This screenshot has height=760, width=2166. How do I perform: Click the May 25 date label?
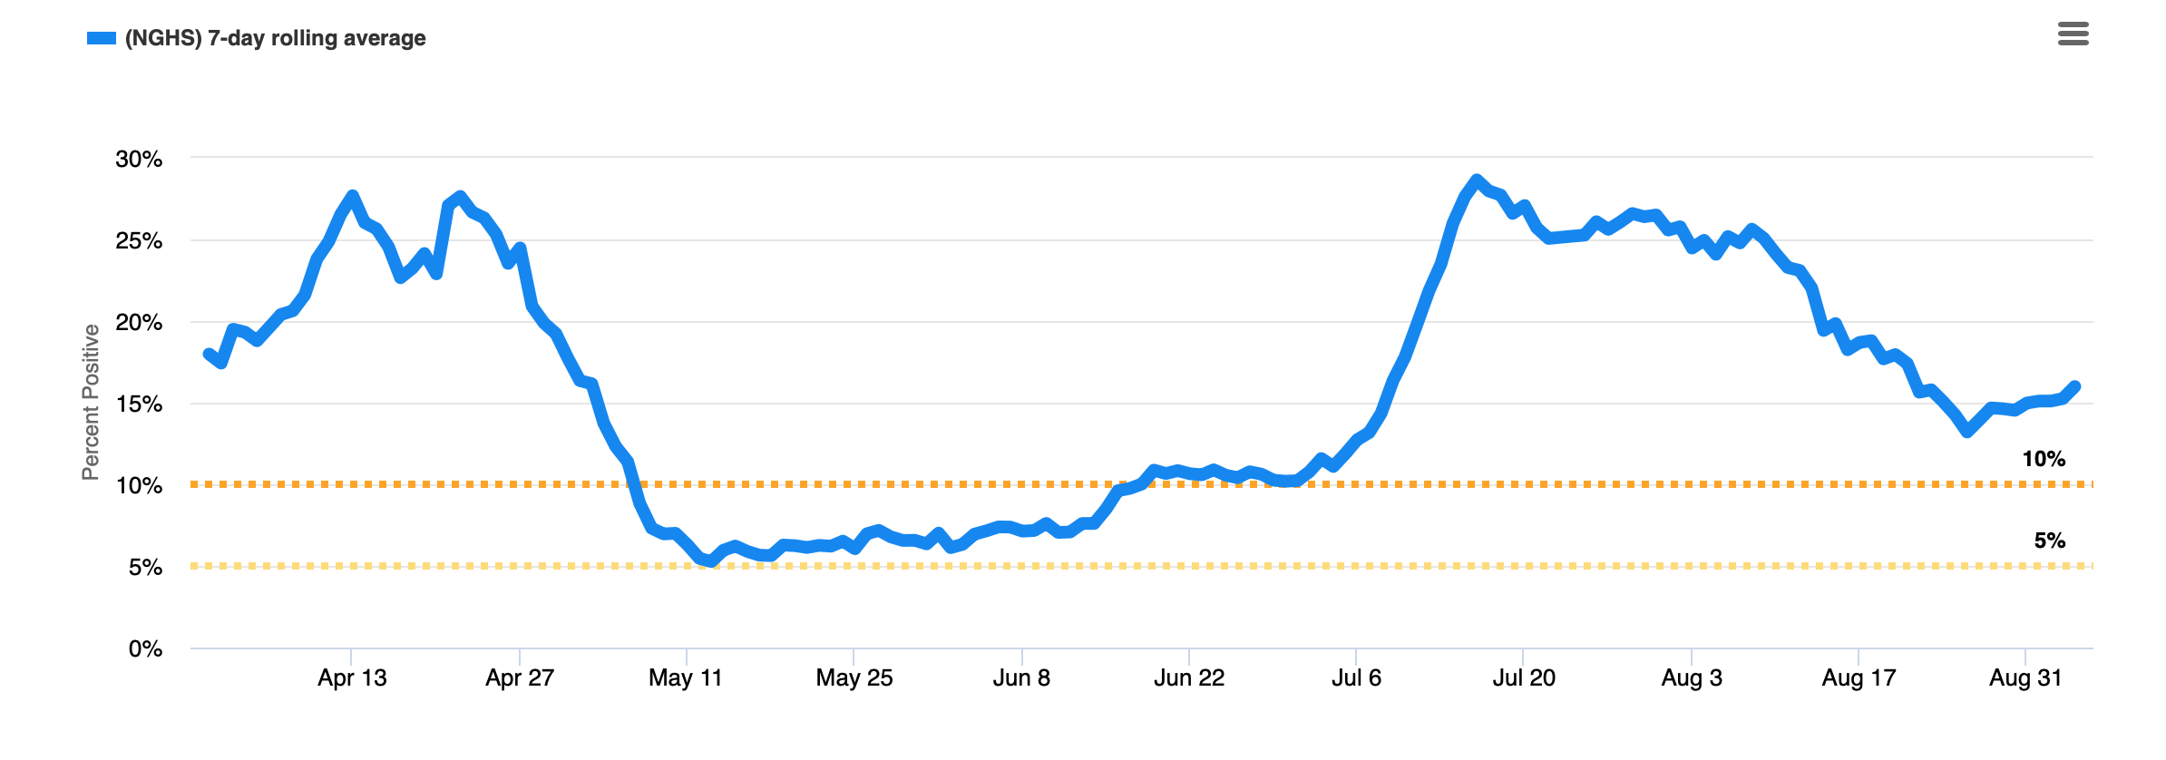coord(854,677)
